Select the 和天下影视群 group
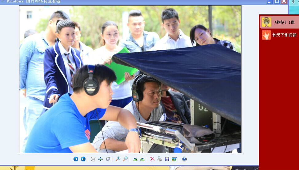The image size is (299, 170). 284,35
